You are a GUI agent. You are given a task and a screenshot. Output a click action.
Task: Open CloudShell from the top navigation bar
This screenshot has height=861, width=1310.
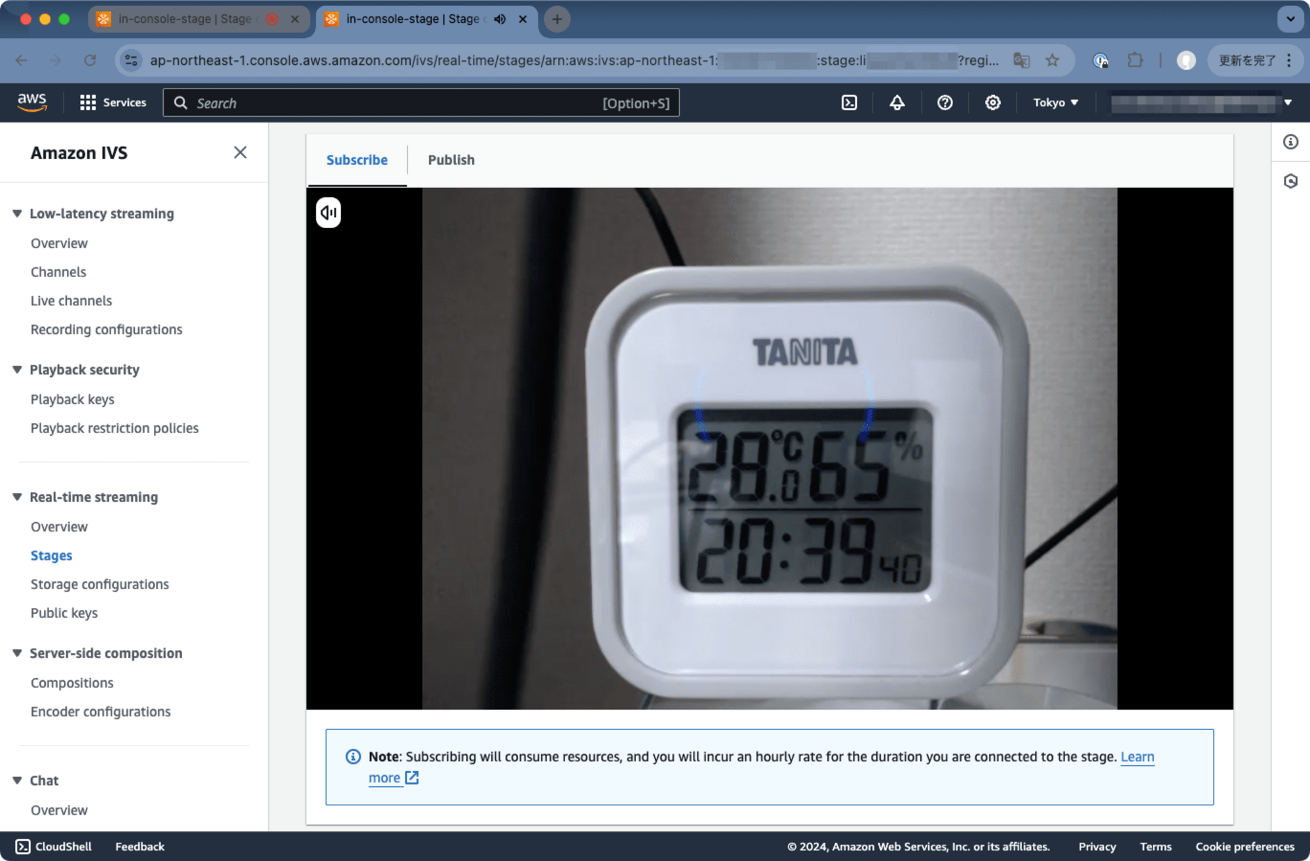849,103
